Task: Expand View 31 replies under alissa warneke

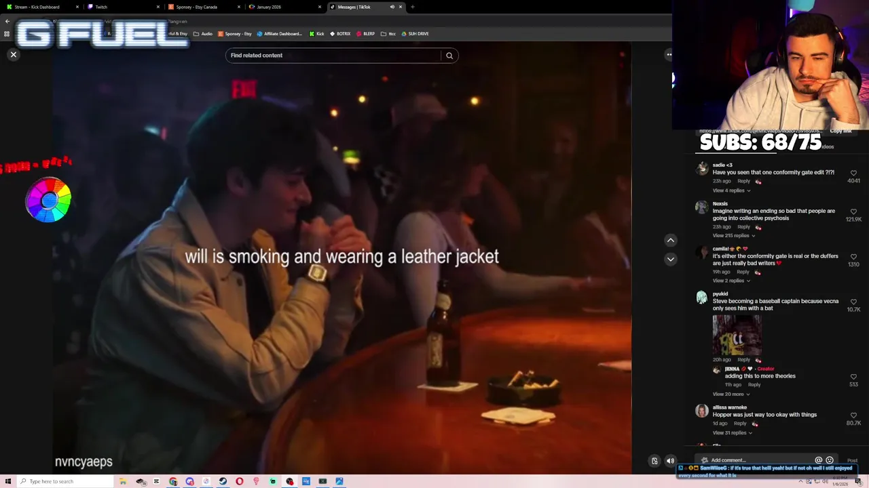Action: point(733,432)
